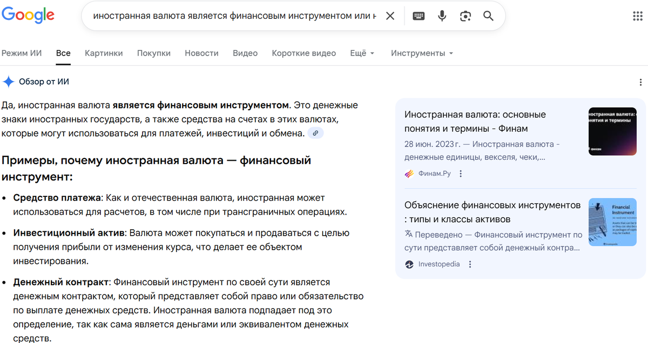The image size is (648, 343).
Task: Switch to the 'Картинки' tab
Action: 103,53
